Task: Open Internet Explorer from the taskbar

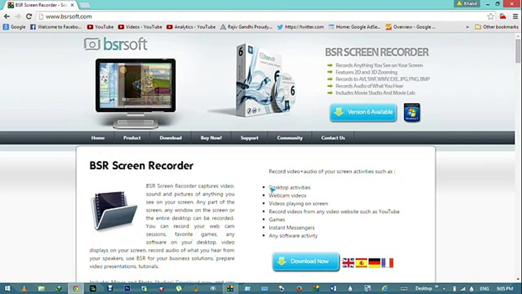Action: click(x=385, y=288)
